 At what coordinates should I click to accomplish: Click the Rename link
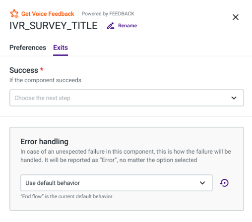coord(127,26)
